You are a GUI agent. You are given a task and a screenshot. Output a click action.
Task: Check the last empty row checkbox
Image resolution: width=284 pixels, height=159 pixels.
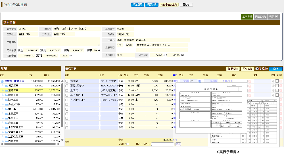67,128
